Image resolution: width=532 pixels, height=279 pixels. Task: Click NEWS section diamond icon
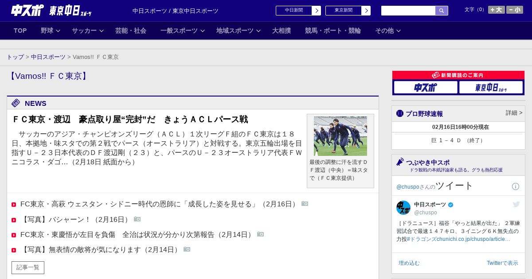click(16, 103)
